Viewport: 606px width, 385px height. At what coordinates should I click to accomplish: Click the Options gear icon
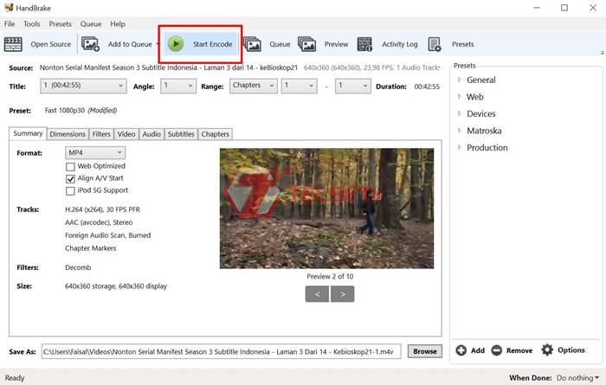point(547,350)
